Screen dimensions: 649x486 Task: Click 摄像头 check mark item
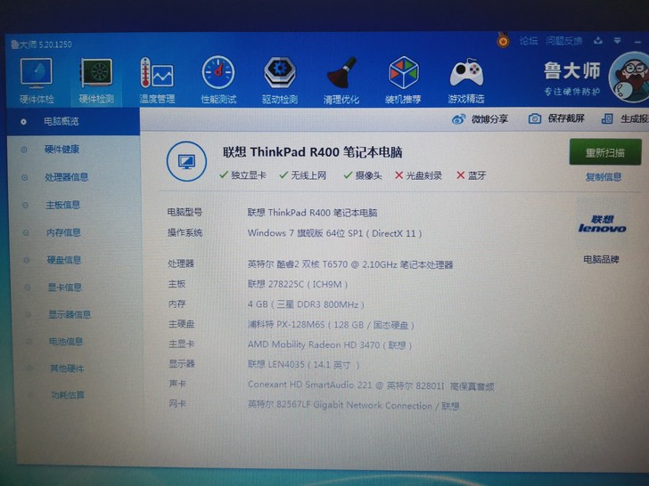[363, 175]
